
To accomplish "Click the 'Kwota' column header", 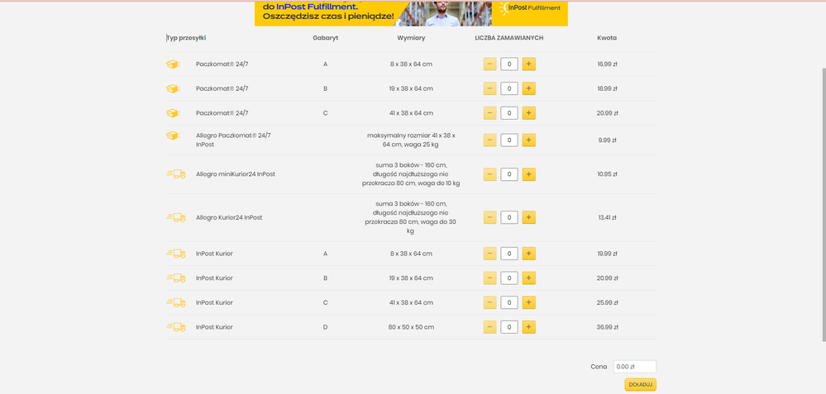I will click(x=607, y=38).
